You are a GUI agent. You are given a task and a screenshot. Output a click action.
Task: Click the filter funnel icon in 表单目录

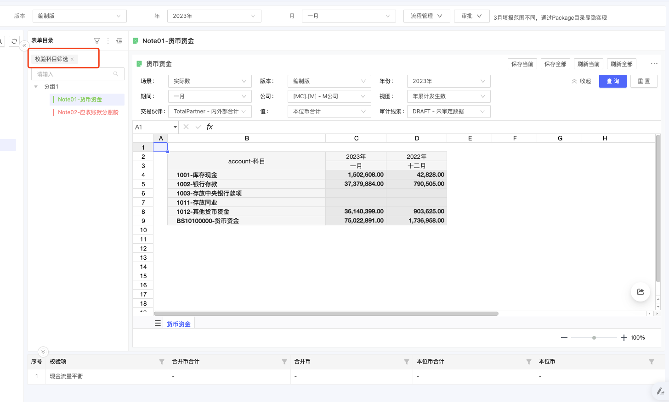pyautogui.click(x=97, y=41)
